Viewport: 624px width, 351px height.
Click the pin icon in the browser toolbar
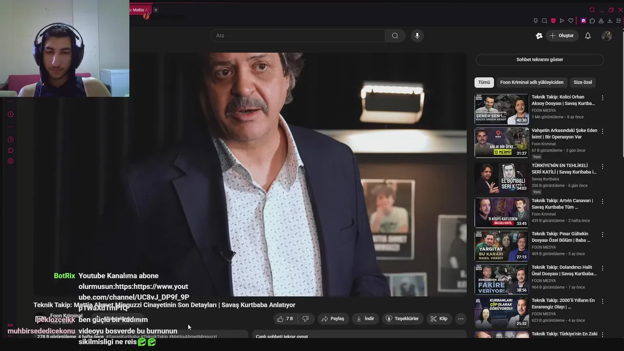[x=535, y=21]
